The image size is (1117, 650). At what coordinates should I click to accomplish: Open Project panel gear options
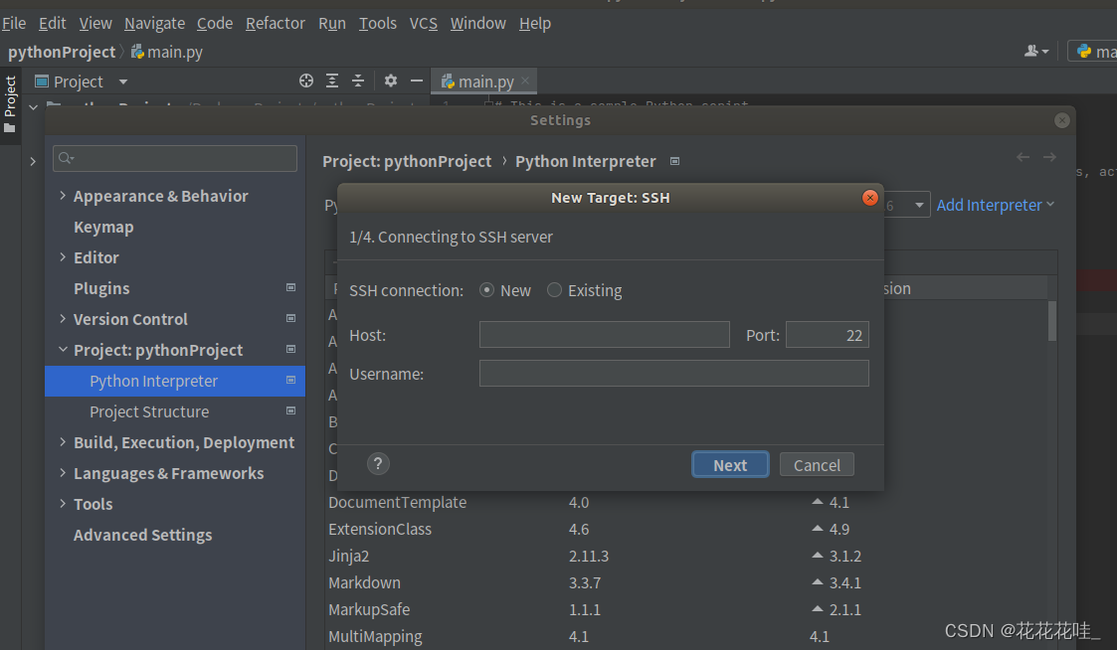coord(390,81)
